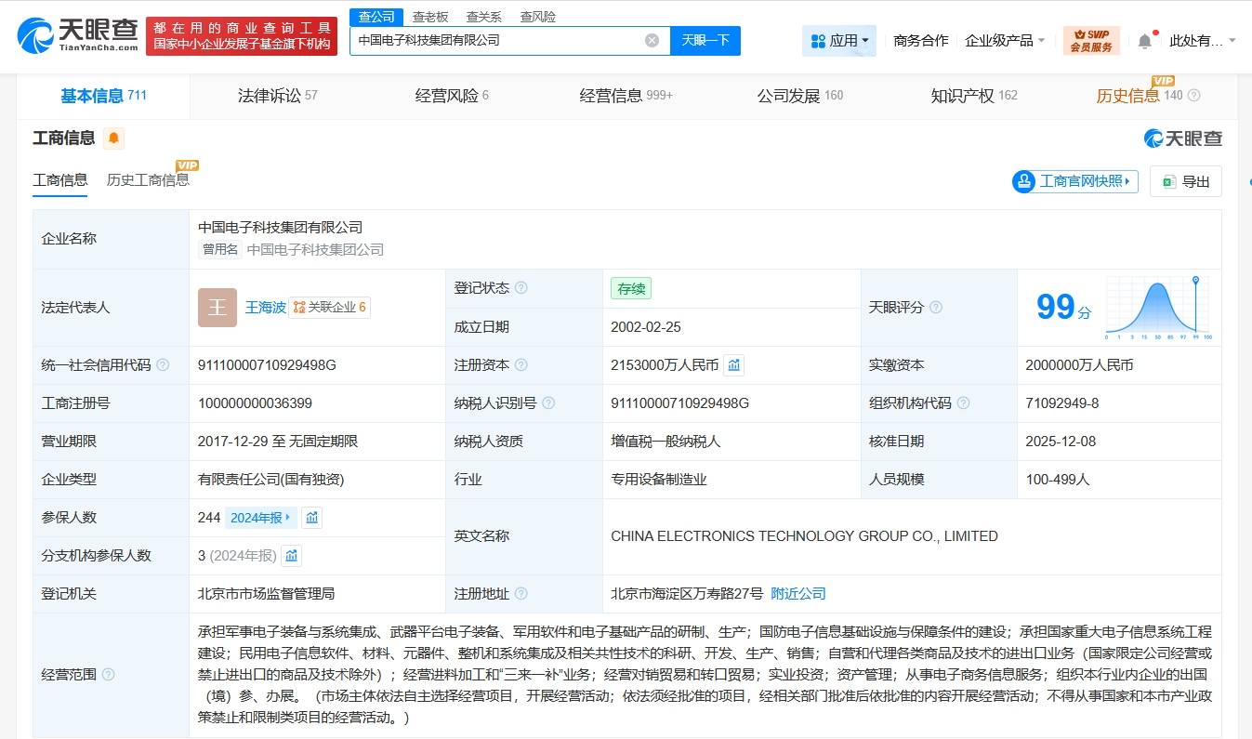Open the 知识产权 tab
This screenshot has height=739, width=1252.
973,96
